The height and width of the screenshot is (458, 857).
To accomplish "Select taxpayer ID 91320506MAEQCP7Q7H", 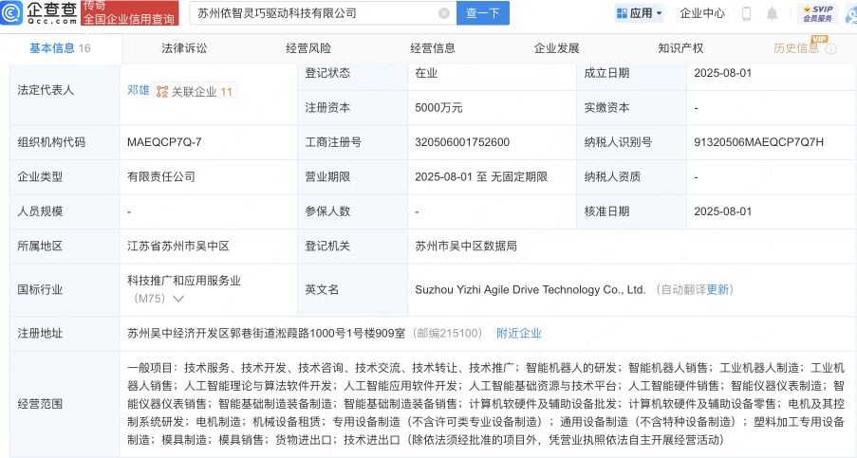I will pyautogui.click(x=758, y=142).
